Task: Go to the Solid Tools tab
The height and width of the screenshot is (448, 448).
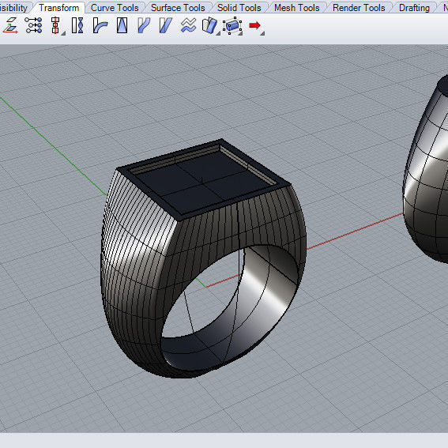Action: [x=239, y=8]
